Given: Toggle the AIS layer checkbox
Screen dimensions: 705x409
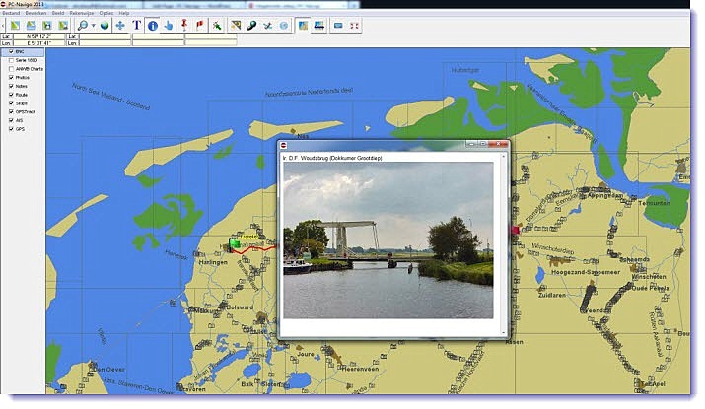Looking at the screenshot, I should (11, 120).
